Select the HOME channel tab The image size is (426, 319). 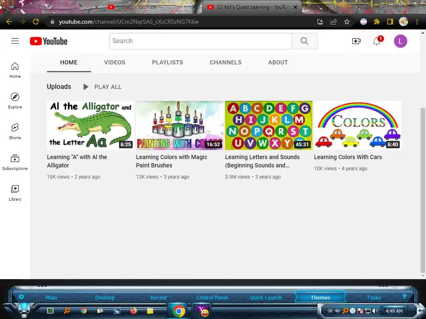pos(69,62)
